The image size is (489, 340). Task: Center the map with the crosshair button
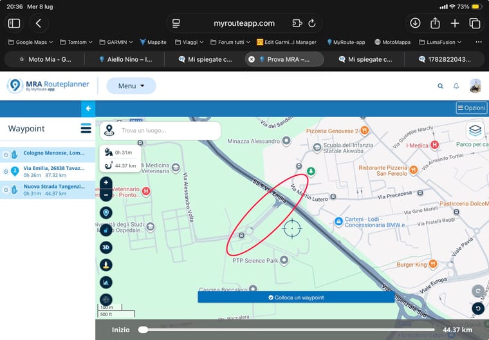coord(106,299)
